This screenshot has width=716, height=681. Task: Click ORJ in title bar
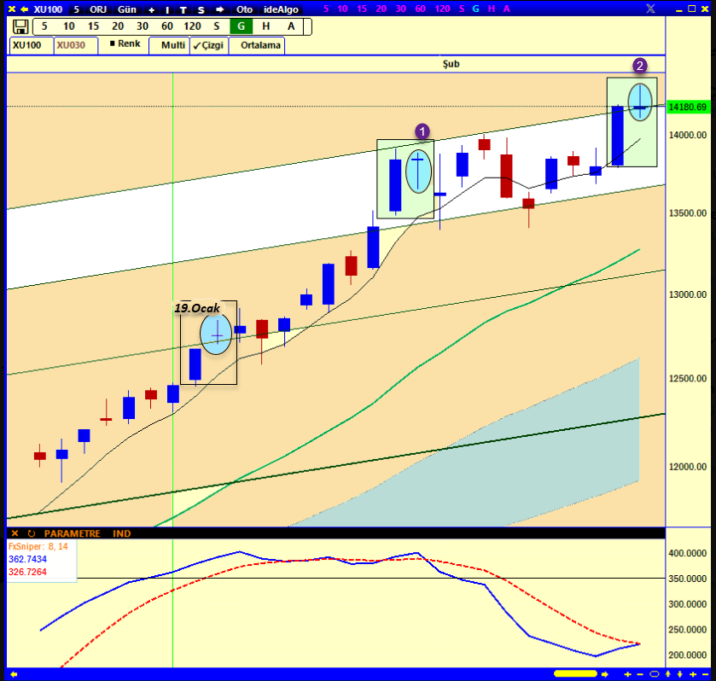coord(98,9)
